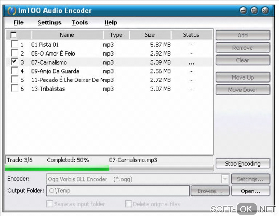Sort the list by the Size column
279x216 pixels.
[150, 35]
